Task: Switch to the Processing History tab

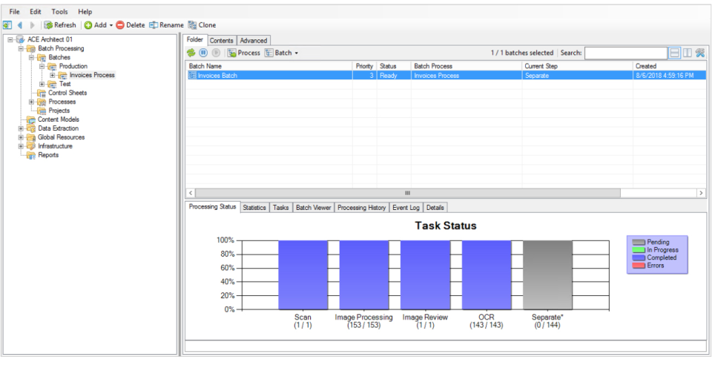Action: tap(361, 208)
